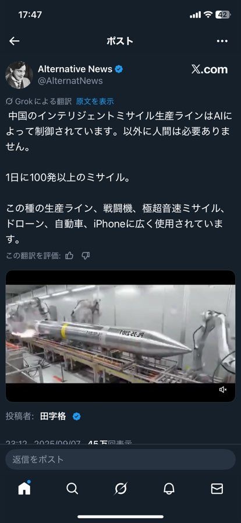This screenshot has height=523, width=241.
Task: Open the poster 田字格 profile link
Action: point(53,416)
